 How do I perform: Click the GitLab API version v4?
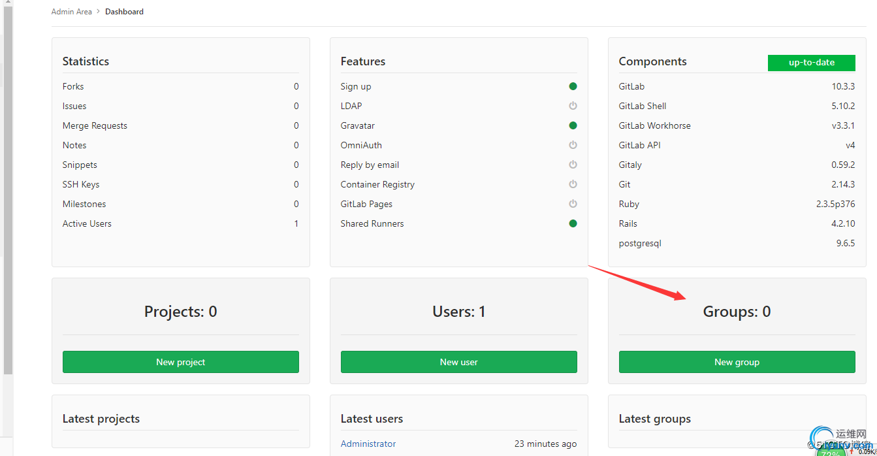[x=850, y=145]
